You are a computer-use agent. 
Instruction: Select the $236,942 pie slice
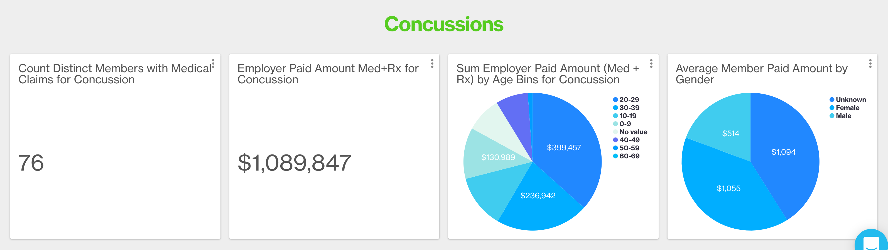[x=538, y=196]
